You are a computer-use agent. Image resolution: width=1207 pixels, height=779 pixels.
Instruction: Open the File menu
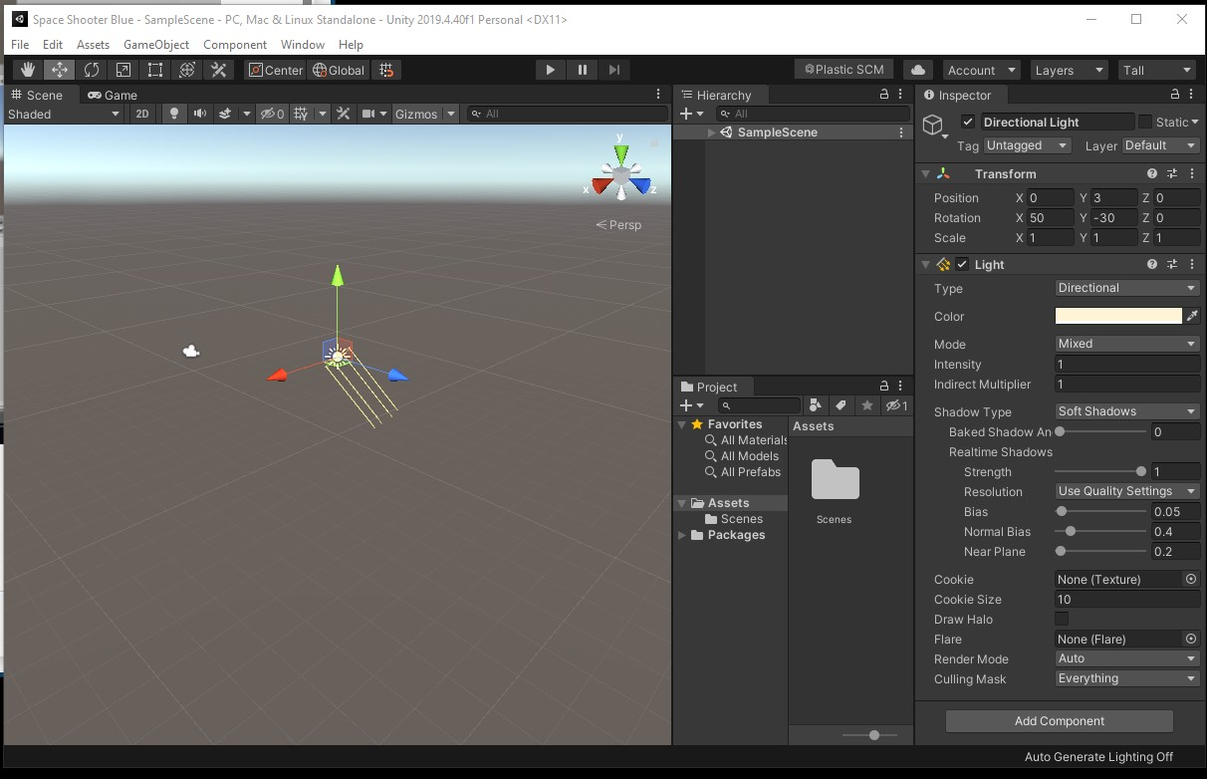20,45
